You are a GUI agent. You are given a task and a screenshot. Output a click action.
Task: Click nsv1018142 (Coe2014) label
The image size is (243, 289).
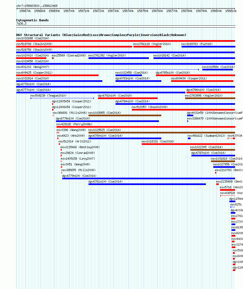[x=170, y=55]
